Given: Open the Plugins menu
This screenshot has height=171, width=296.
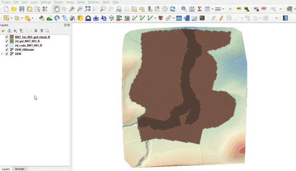Looking at the screenshot, I should pyautogui.click(x=58, y=2).
